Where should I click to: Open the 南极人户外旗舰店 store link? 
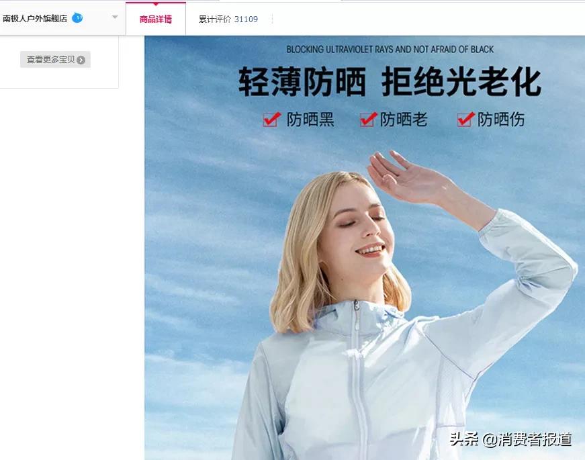coord(35,18)
